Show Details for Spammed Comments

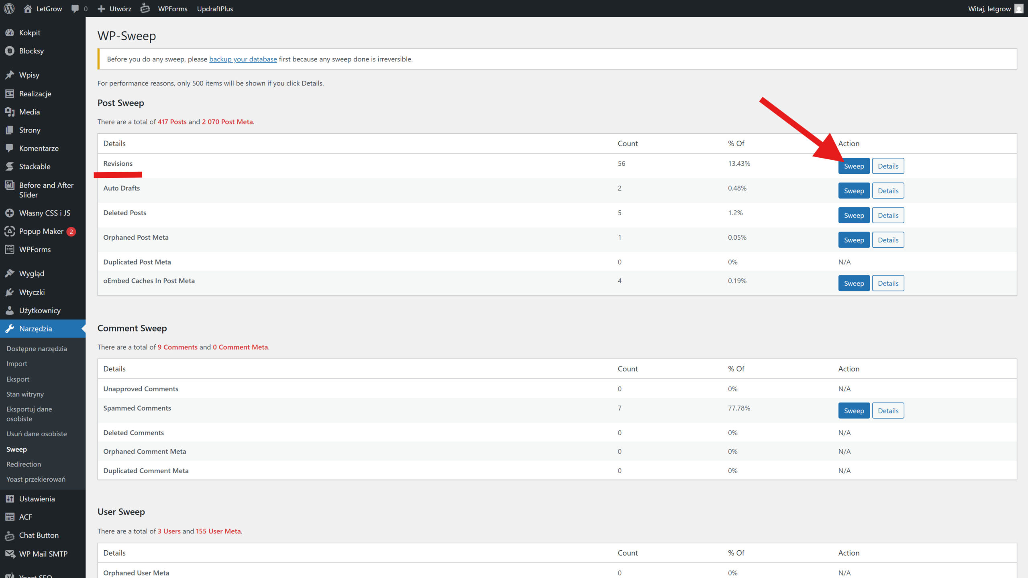(888, 411)
